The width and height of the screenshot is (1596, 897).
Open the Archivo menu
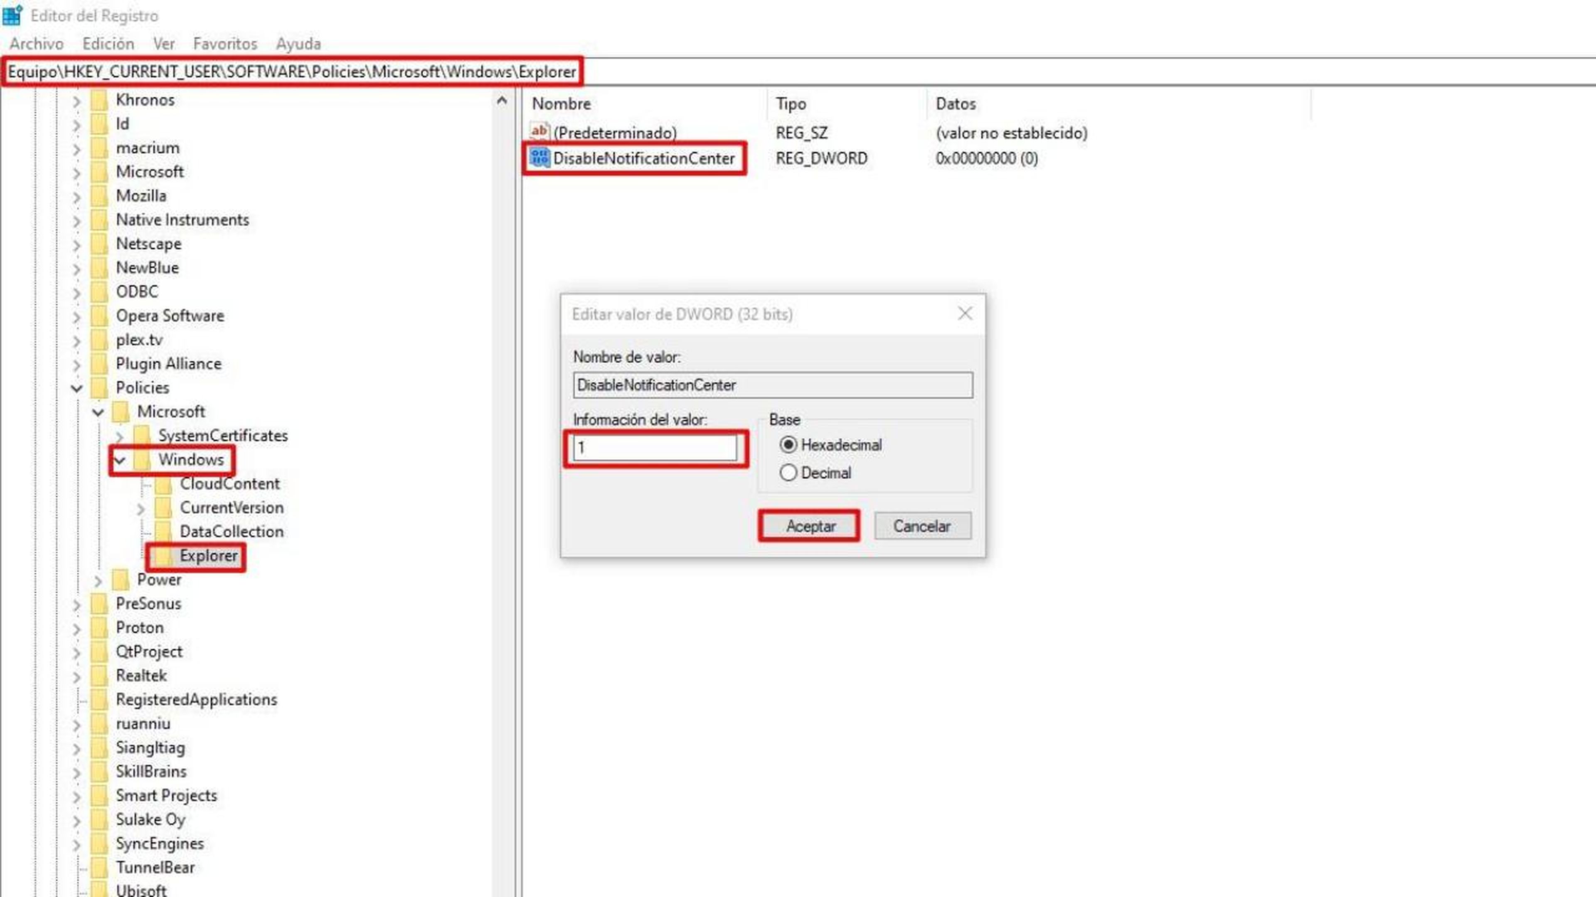coord(37,43)
